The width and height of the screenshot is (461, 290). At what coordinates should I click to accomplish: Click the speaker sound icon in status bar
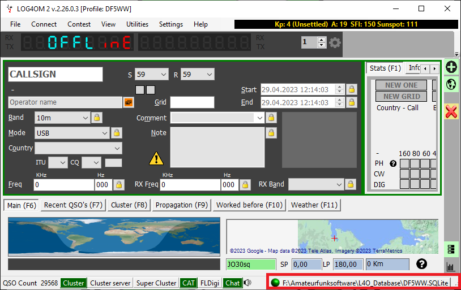[x=247, y=283]
